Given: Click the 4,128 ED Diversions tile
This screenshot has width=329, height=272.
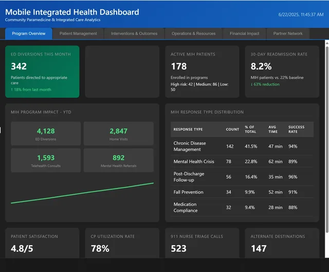Looking at the screenshot, I should point(46,134).
